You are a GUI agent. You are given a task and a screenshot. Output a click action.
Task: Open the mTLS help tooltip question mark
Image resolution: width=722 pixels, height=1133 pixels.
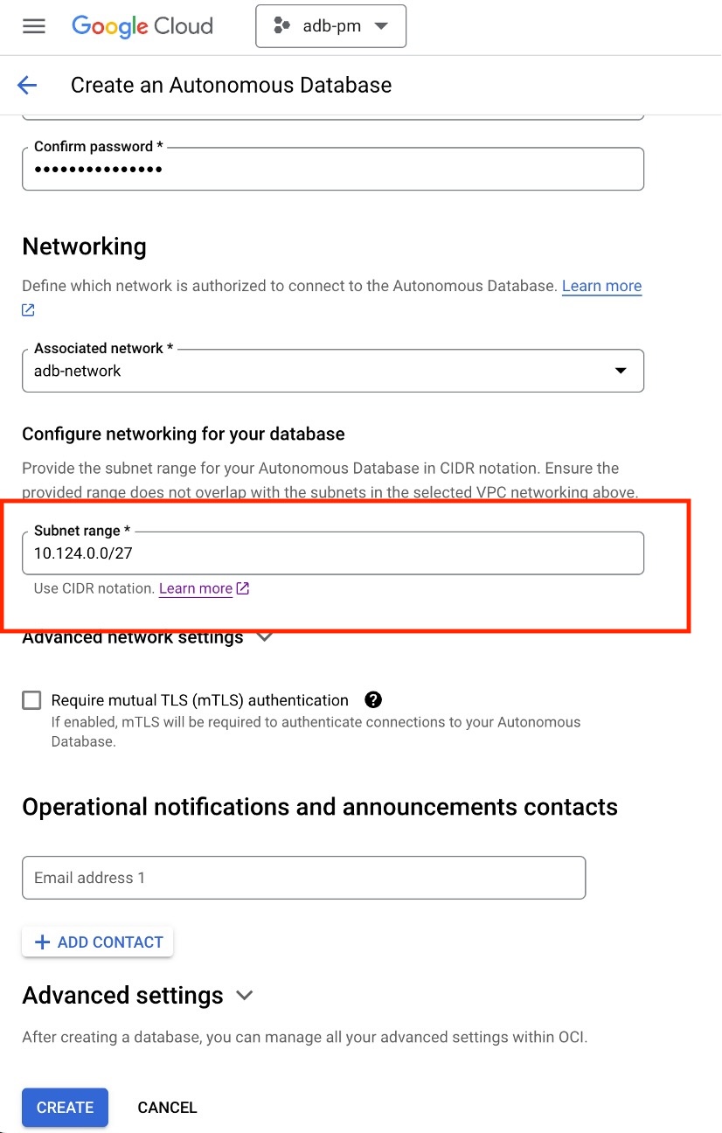(x=373, y=699)
